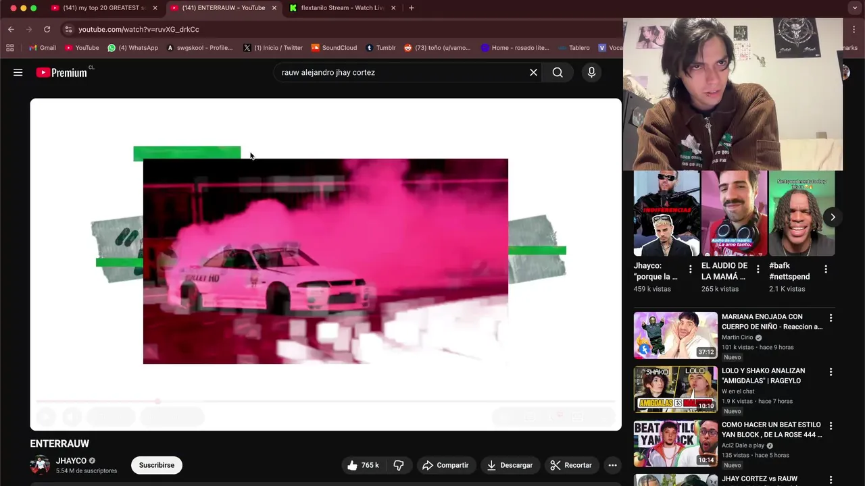The height and width of the screenshot is (486, 865).
Task: Open the swgskool Profile bookmark
Action: 199,48
